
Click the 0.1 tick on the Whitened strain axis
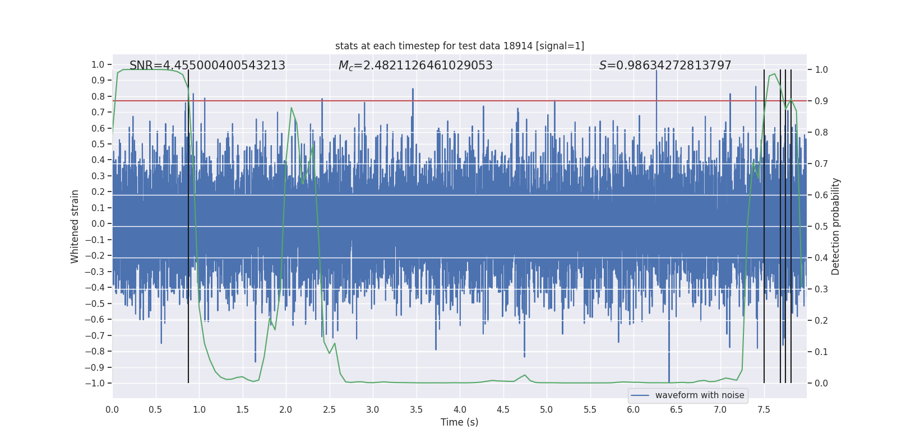pyautogui.click(x=98, y=208)
